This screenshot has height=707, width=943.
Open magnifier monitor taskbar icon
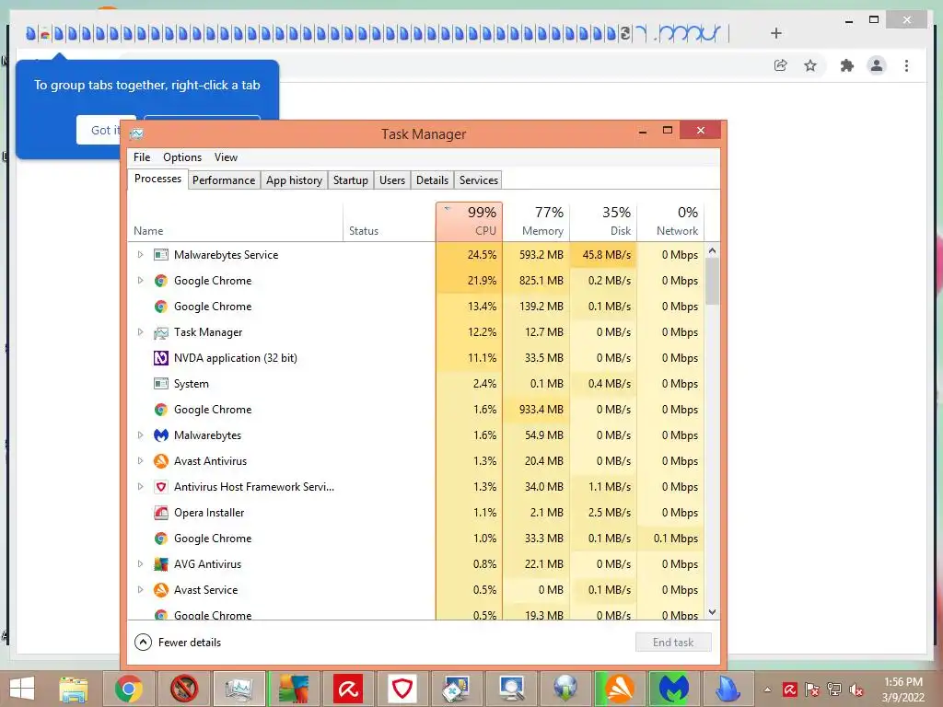click(511, 689)
